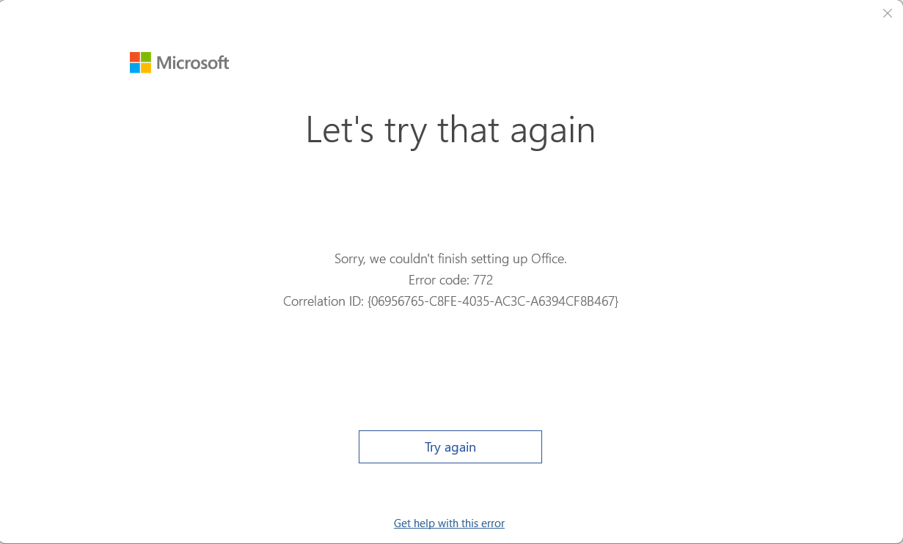The image size is (903, 544).
Task: Click the sorry-we-couldn't-finish message line
Action: [x=450, y=258]
